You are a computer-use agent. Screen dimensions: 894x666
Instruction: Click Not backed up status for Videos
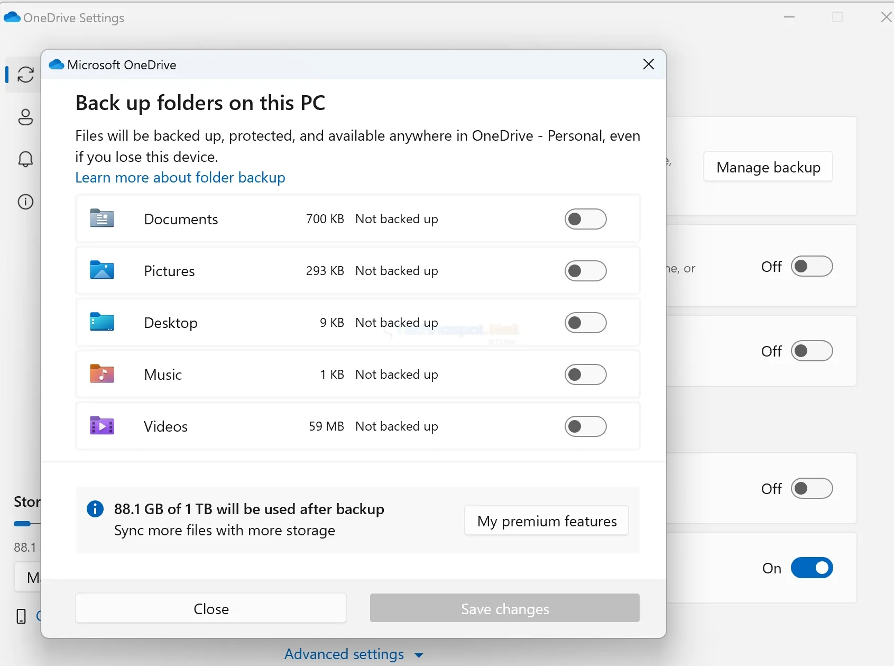point(397,426)
